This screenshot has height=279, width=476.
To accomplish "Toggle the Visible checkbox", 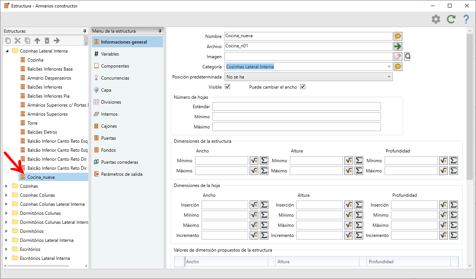I will 227,87.
